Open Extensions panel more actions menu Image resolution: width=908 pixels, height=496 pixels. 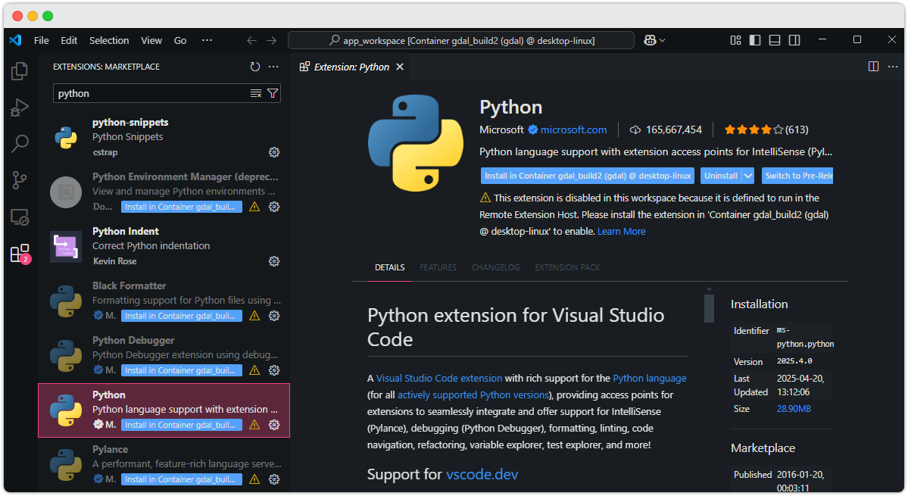pos(273,67)
